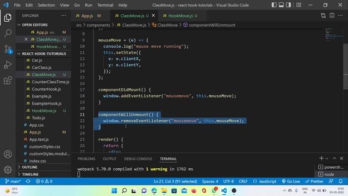Open App.test.js in the file tree
Image resolution: width=348 pixels, height=196 pixels.
tap(39, 139)
